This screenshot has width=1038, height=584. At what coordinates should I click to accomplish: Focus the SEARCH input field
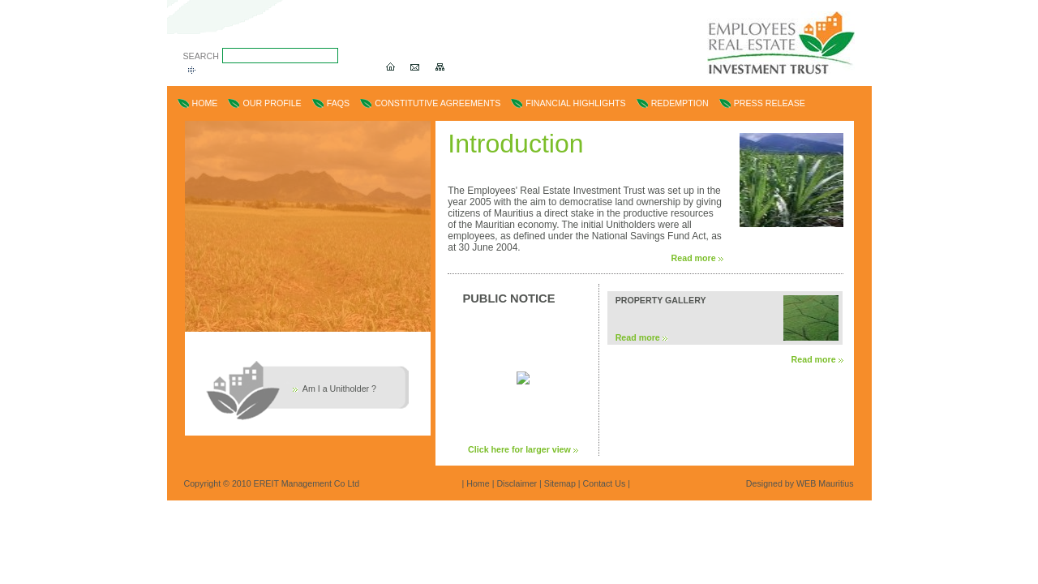[280, 55]
